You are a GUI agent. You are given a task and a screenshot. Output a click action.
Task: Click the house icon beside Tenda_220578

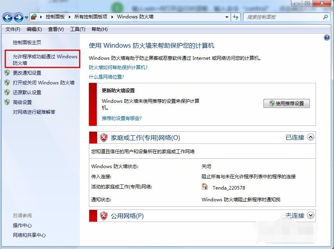click(204, 186)
